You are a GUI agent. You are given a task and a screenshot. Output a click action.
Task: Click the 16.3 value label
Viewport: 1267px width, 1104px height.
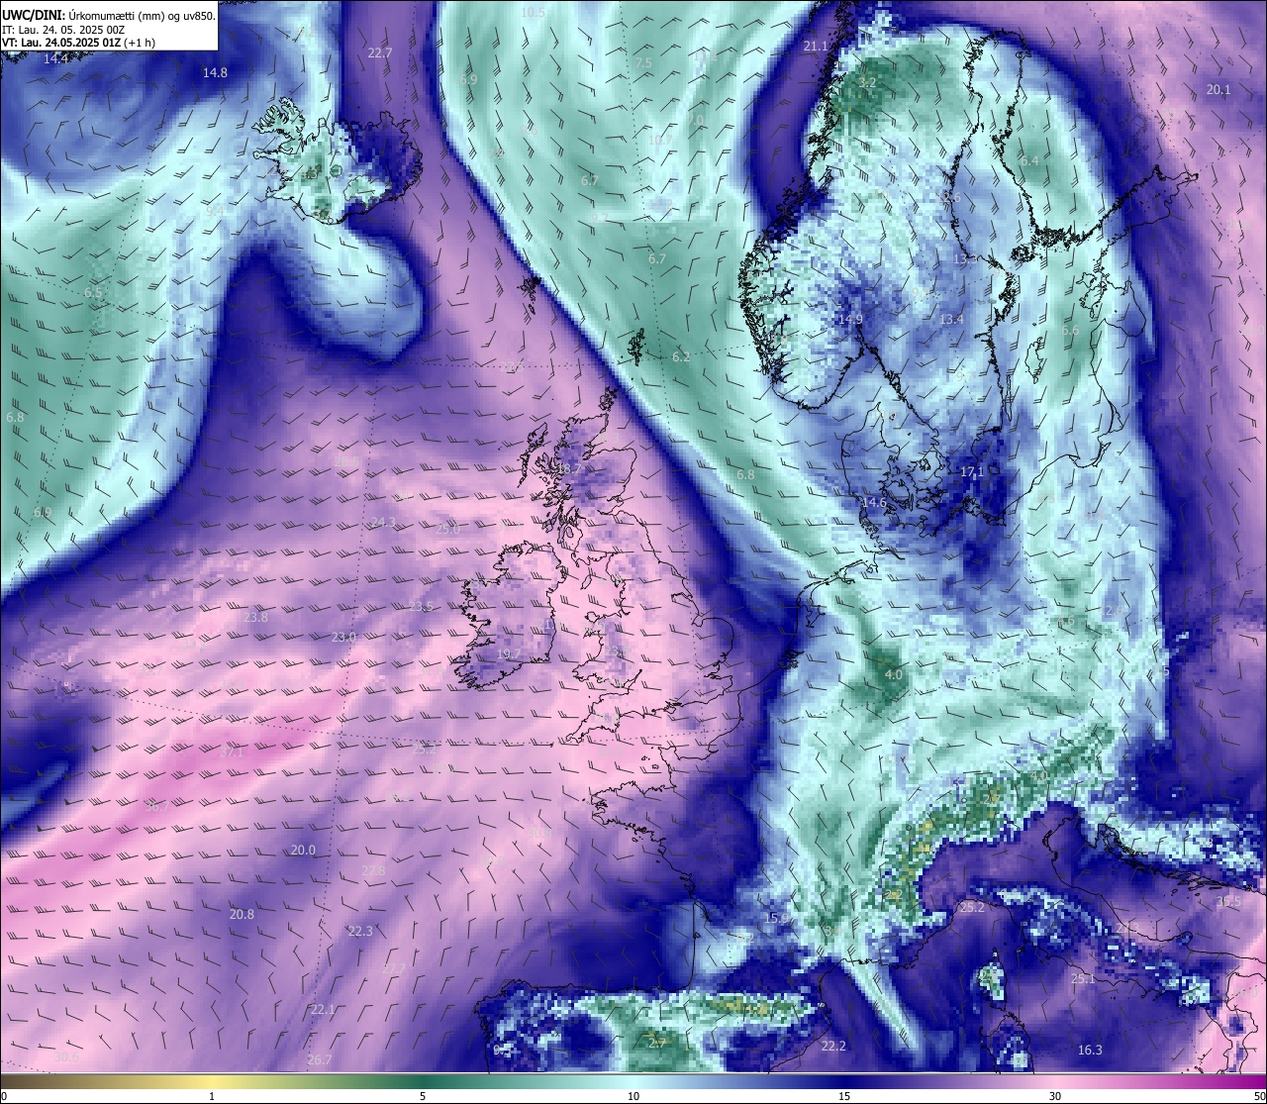tap(1090, 1050)
